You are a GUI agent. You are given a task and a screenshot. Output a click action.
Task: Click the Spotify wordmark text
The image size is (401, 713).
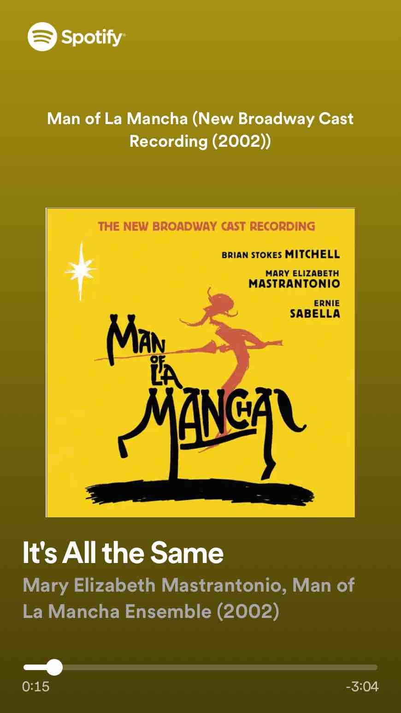tap(93, 37)
